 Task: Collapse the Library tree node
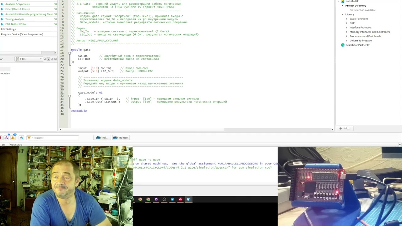coord(342,14)
